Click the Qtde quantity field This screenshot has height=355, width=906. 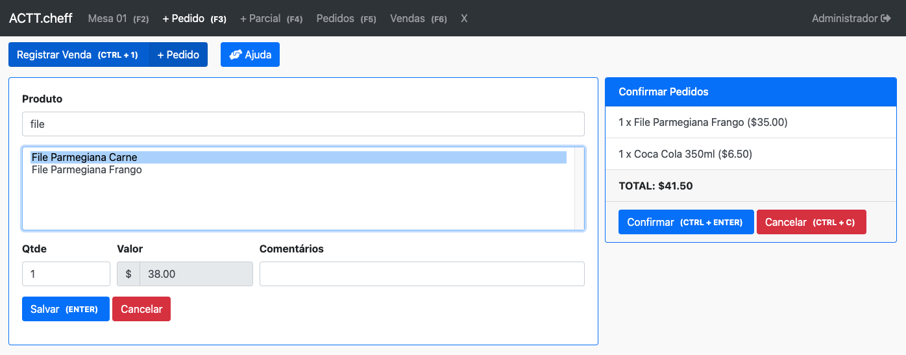[x=66, y=274]
